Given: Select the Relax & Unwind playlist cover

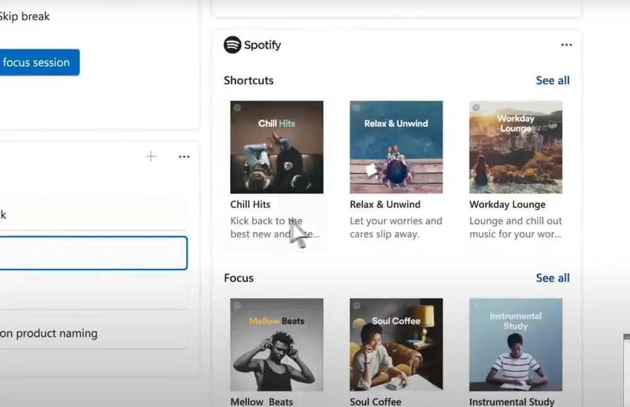Looking at the screenshot, I should 396,147.
